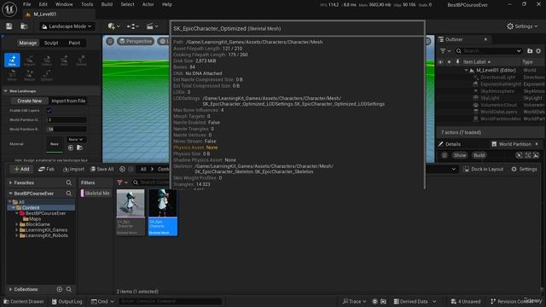The height and width of the screenshot is (307, 546).
Task: Open the Actor menu
Action: pos(148,4)
